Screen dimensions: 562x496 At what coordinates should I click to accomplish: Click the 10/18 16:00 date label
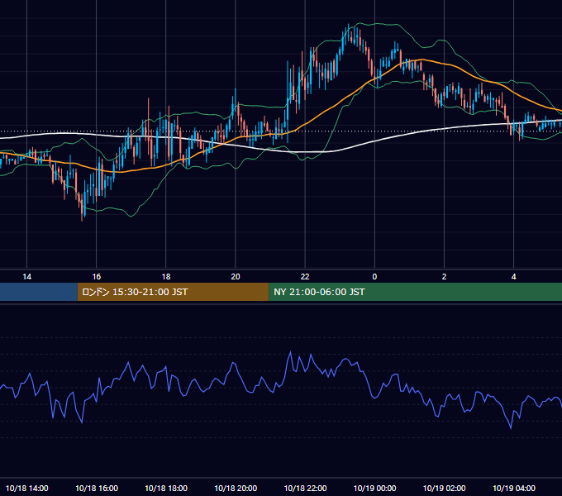(97, 488)
